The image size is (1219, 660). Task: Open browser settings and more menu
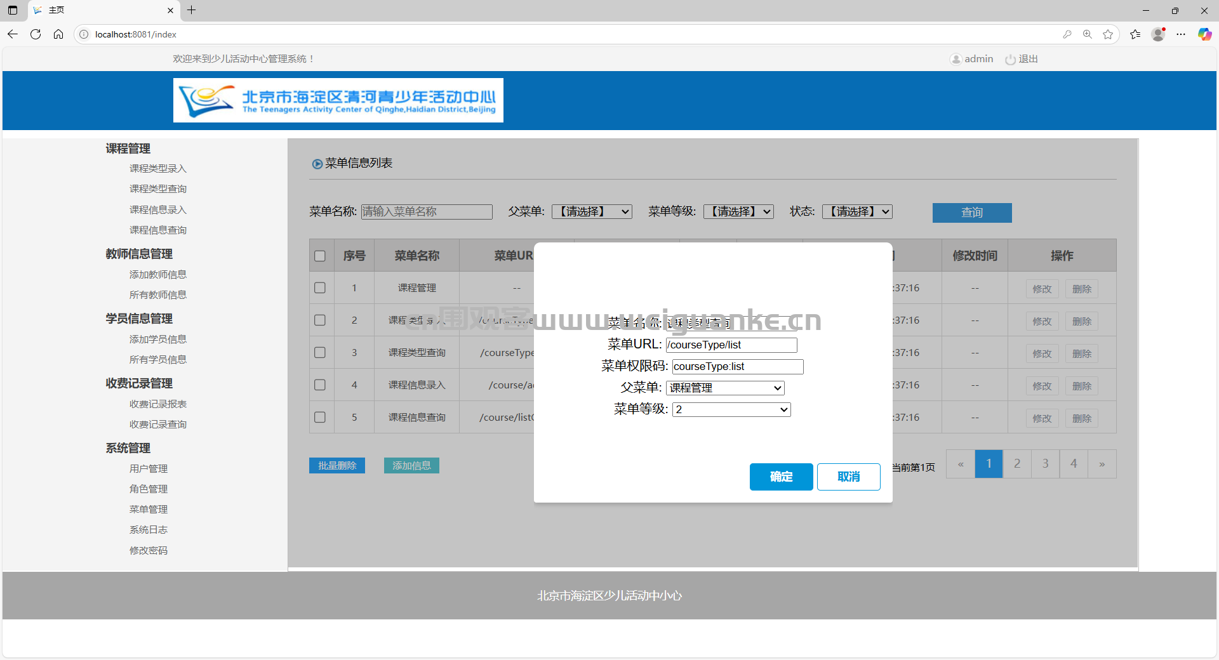[1181, 34]
